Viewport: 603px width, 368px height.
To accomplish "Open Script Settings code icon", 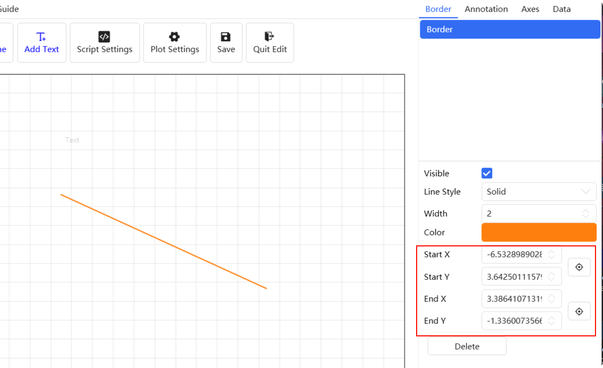I will click(104, 36).
